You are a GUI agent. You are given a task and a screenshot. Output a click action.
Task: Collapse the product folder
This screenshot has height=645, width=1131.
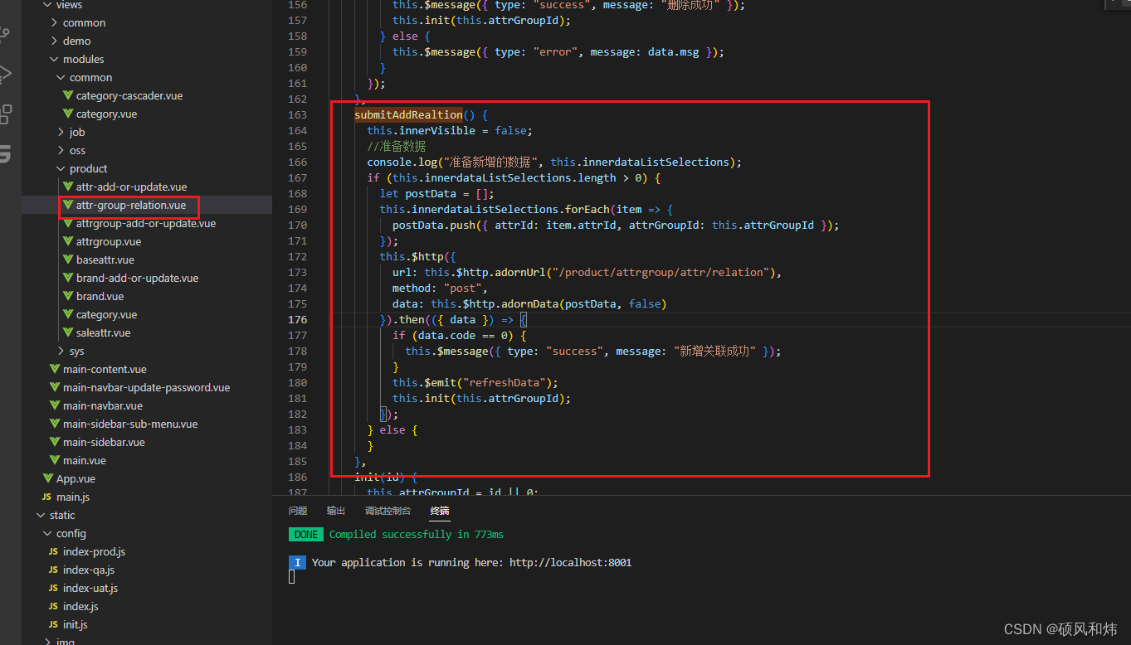(x=61, y=169)
